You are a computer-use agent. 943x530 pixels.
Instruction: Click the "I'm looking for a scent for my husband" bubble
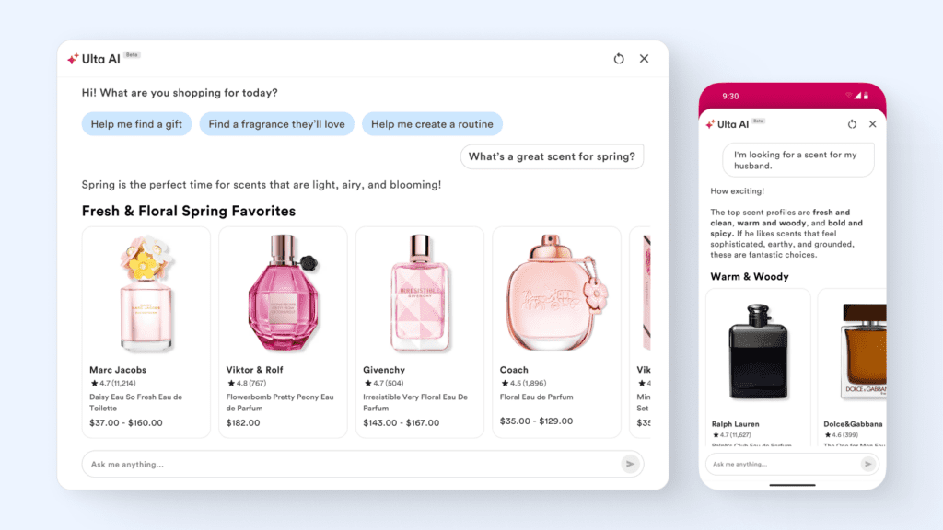(x=797, y=159)
